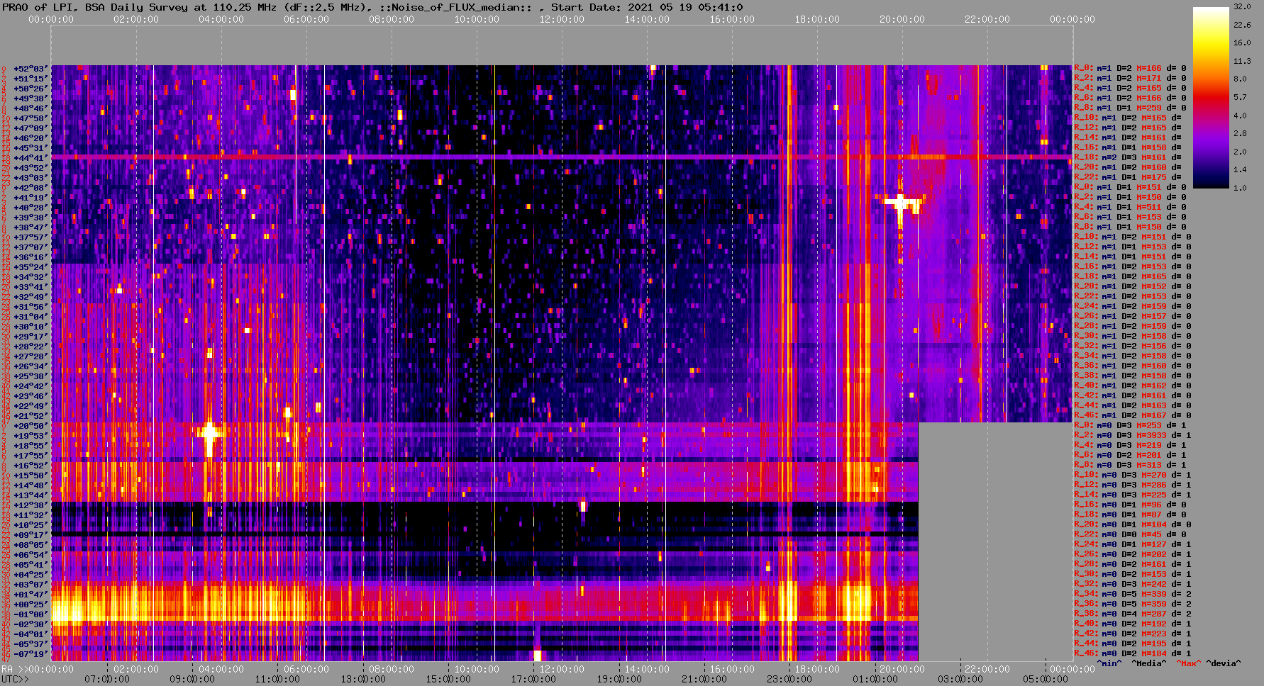Viewport: 1264px width, 686px height.
Task: Click the +03°07' declination label
Action: pyautogui.click(x=30, y=585)
